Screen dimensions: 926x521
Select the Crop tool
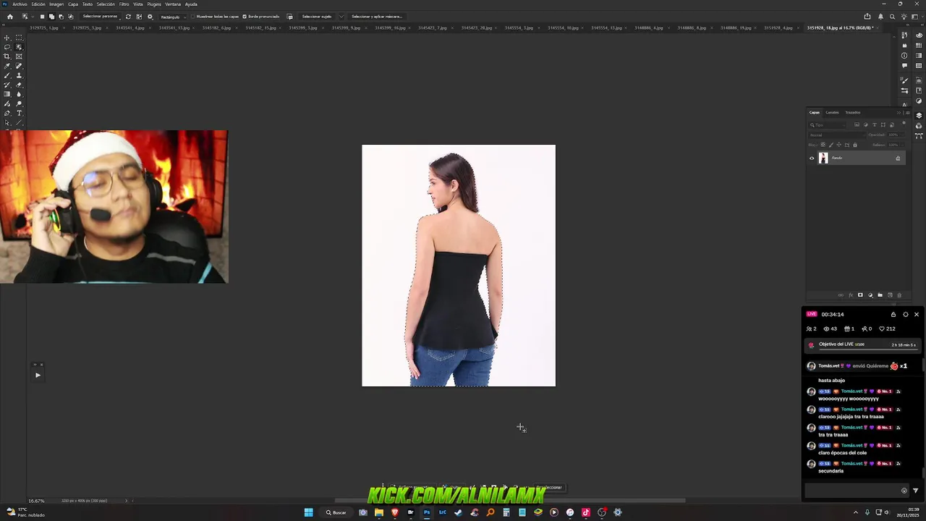7,56
